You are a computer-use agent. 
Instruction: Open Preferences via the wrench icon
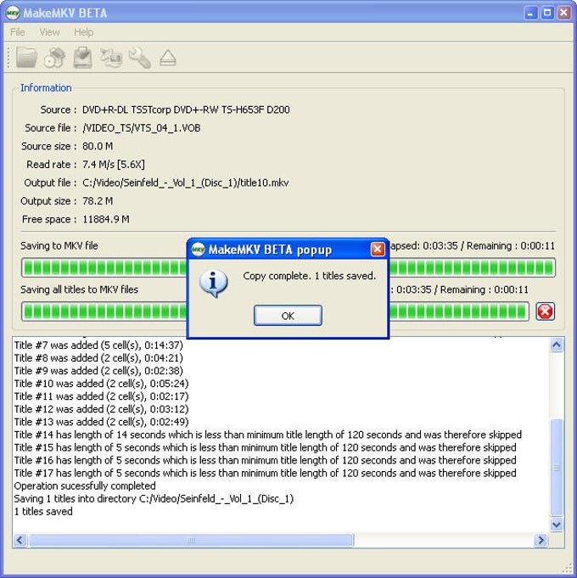pos(140,58)
